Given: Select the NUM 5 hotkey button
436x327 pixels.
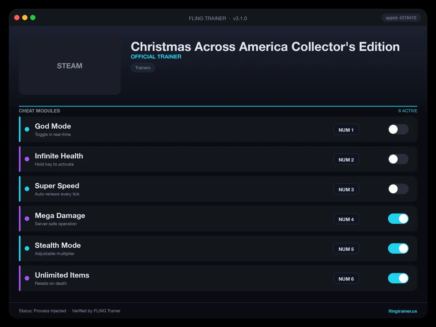Looking at the screenshot, I should pos(346,249).
